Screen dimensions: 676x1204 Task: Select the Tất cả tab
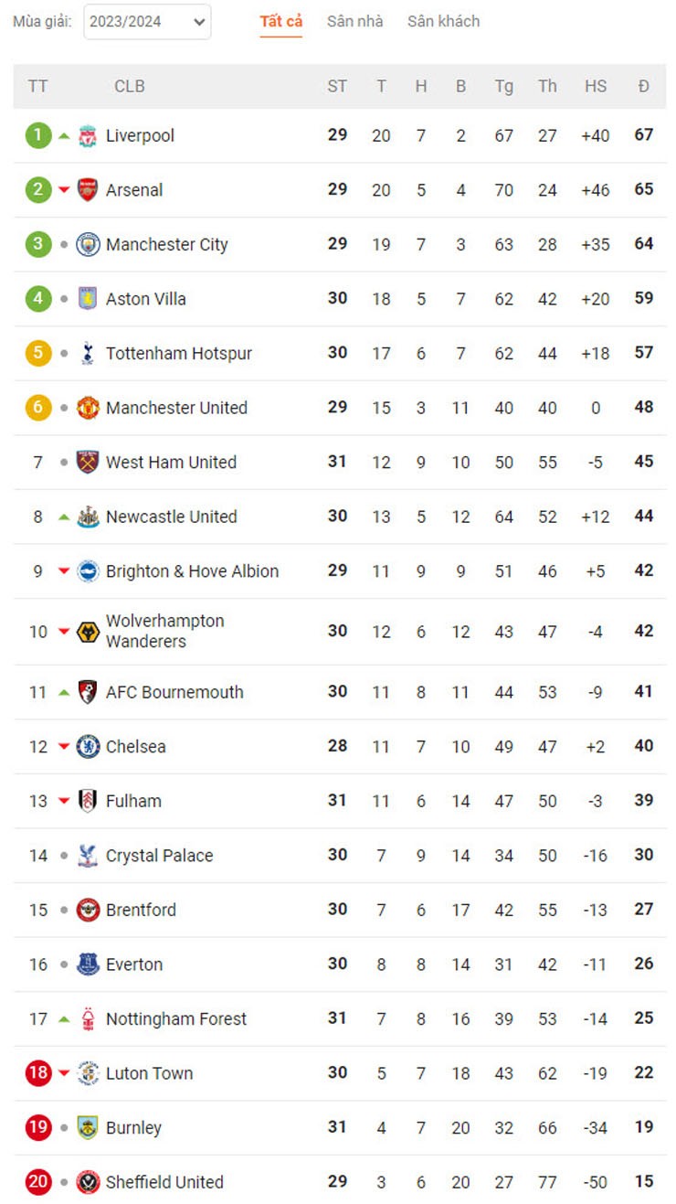pyautogui.click(x=281, y=21)
